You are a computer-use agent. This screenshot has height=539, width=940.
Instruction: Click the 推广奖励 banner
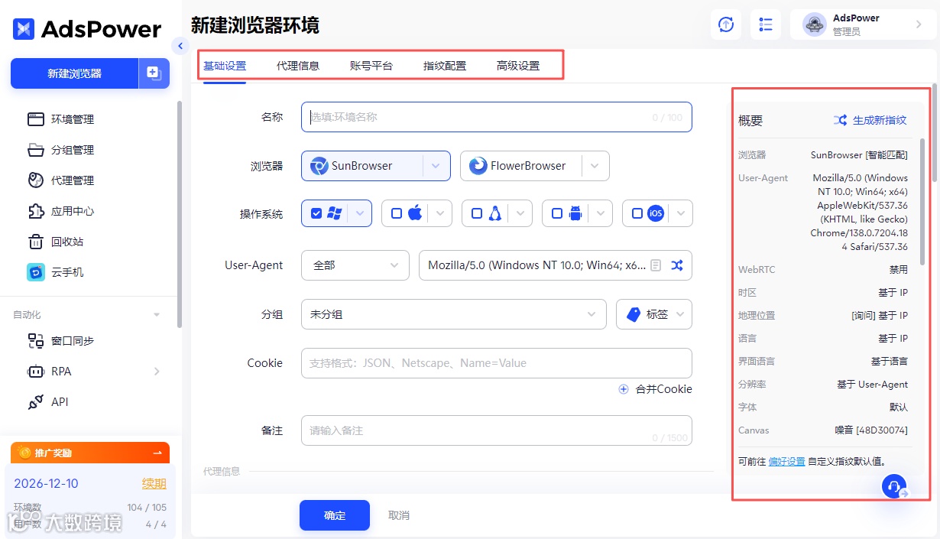(90, 453)
